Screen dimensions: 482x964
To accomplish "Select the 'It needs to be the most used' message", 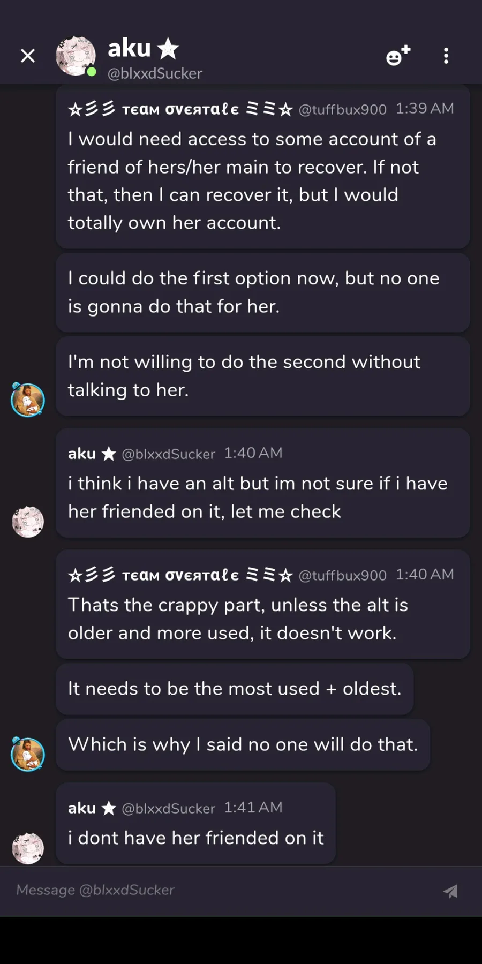I will point(235,689).
